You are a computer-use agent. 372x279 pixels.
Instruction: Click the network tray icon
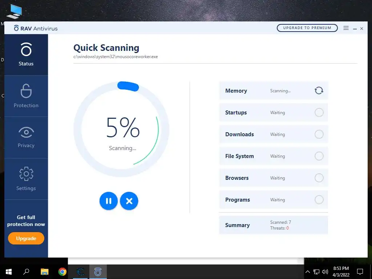click(x=316, y=272)
